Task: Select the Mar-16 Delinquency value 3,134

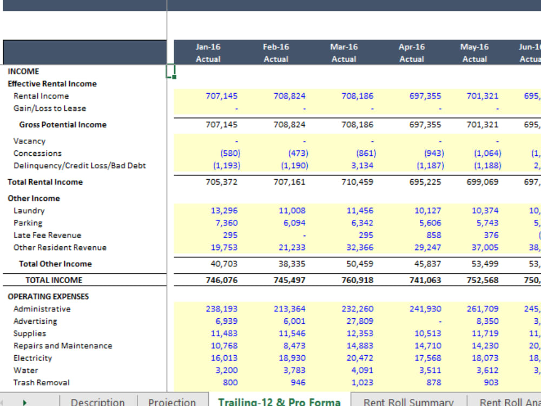Action: coord(364,165)
